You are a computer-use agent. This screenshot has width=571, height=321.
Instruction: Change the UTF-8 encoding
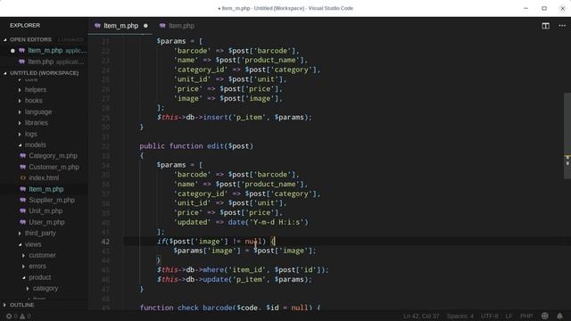[x=490, y=317]
